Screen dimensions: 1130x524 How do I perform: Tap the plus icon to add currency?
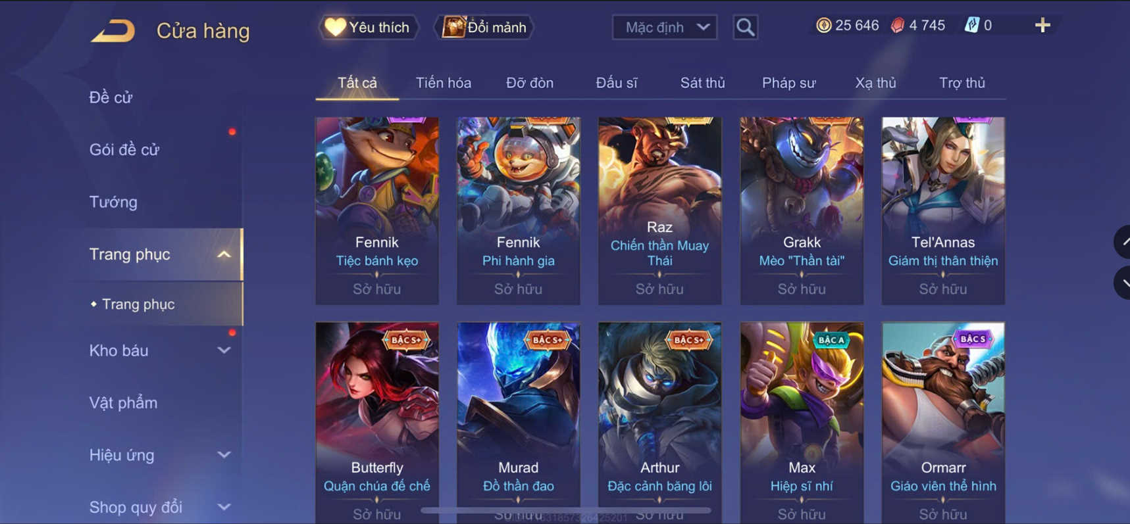(x=1042, y=26)
